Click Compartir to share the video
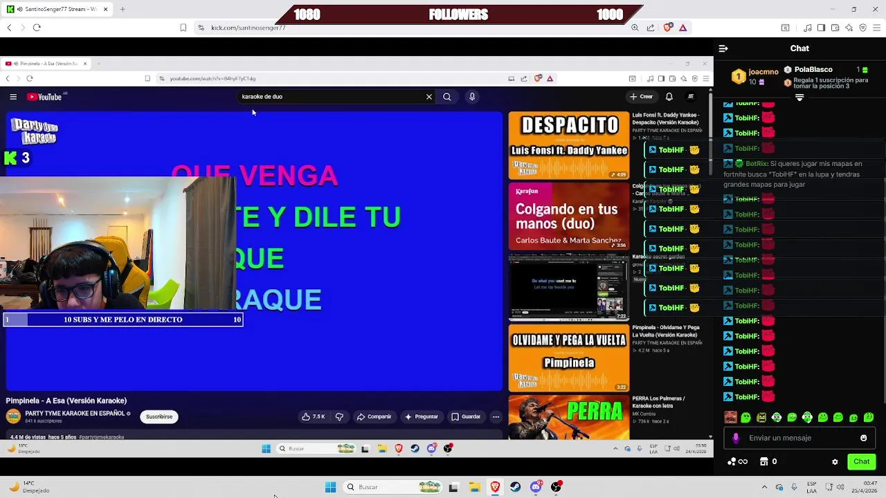 tap(374, 416)
